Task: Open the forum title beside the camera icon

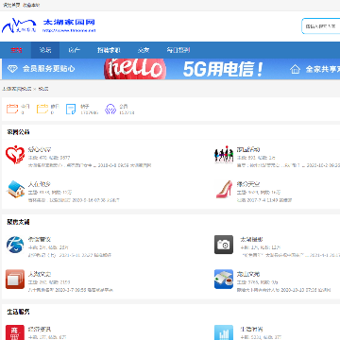Action: (251, 239)
